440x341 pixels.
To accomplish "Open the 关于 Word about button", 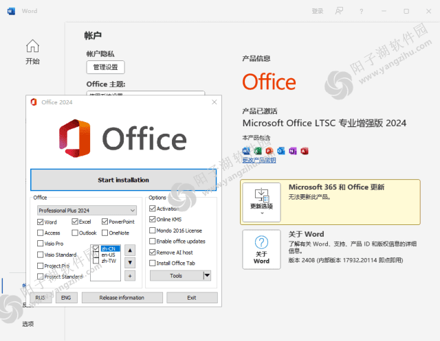I will (x=261, y=250).
